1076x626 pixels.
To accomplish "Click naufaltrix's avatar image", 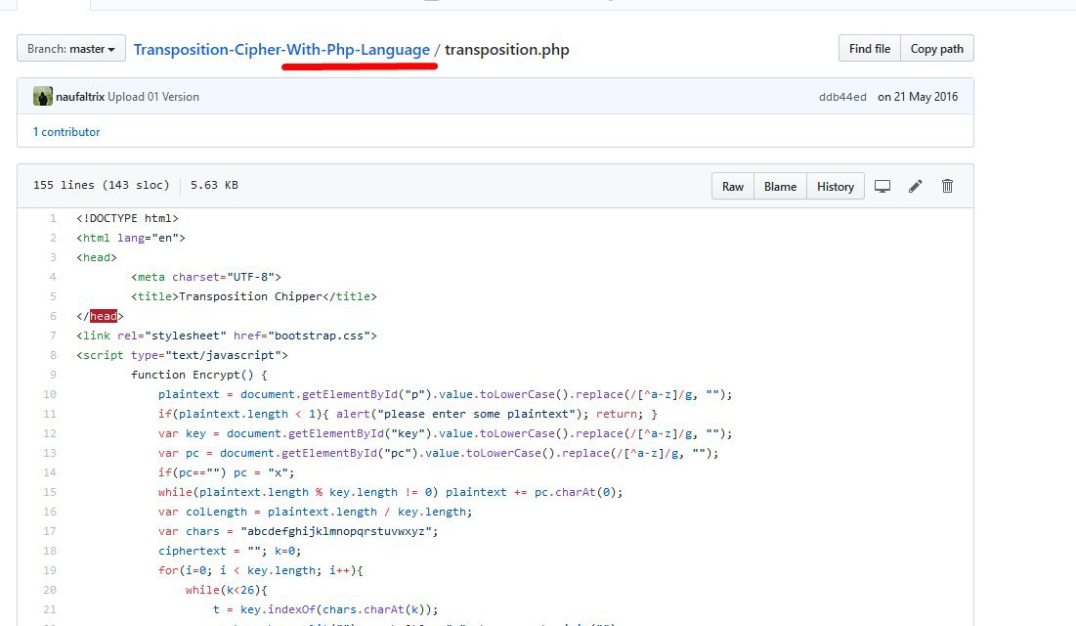I will pyautogui.click(x=43, y=97).
